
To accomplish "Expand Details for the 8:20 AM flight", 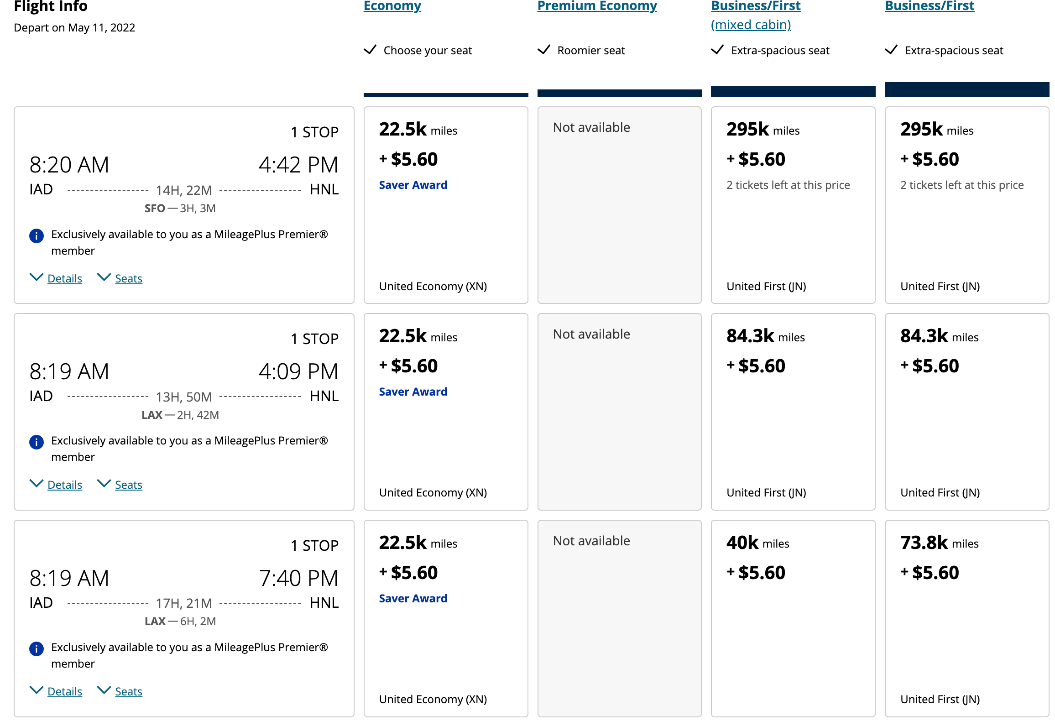I will point(64,278).
